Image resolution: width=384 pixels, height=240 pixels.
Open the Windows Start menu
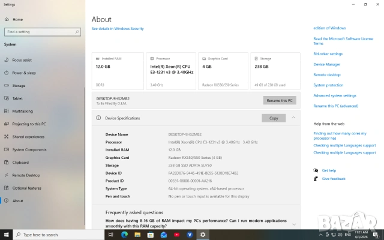(7, 235)
